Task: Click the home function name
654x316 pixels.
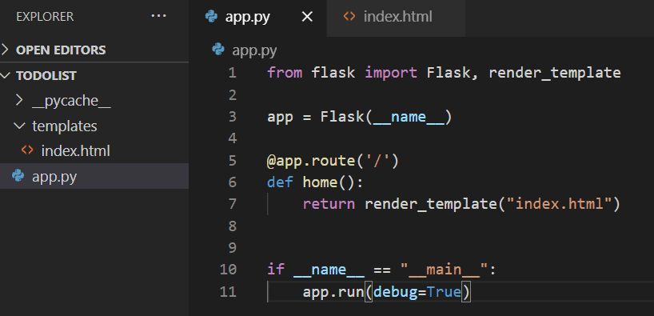Action: click(321, 182)
